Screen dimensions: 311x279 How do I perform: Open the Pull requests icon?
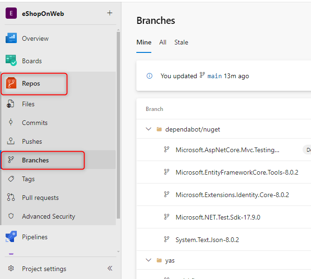[11, 198]
